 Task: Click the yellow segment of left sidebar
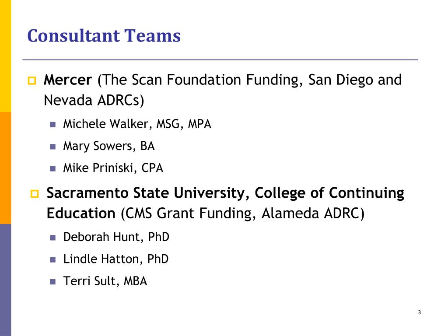point(5,56)
